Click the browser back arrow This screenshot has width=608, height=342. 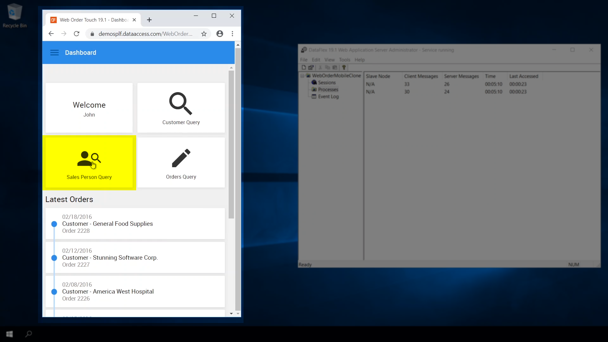click(51, 34)
